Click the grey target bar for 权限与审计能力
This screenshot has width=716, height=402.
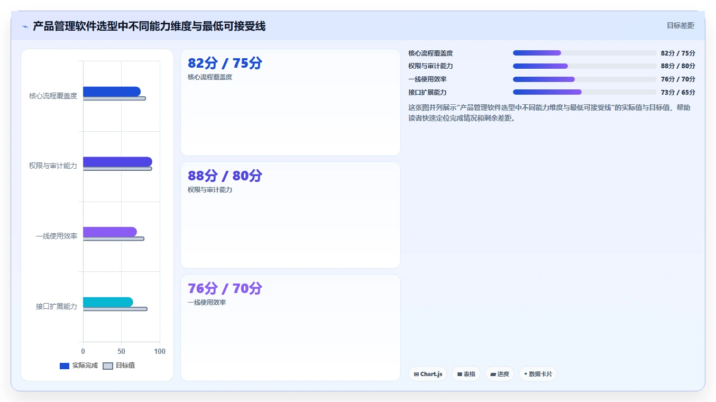coord(117,169)
